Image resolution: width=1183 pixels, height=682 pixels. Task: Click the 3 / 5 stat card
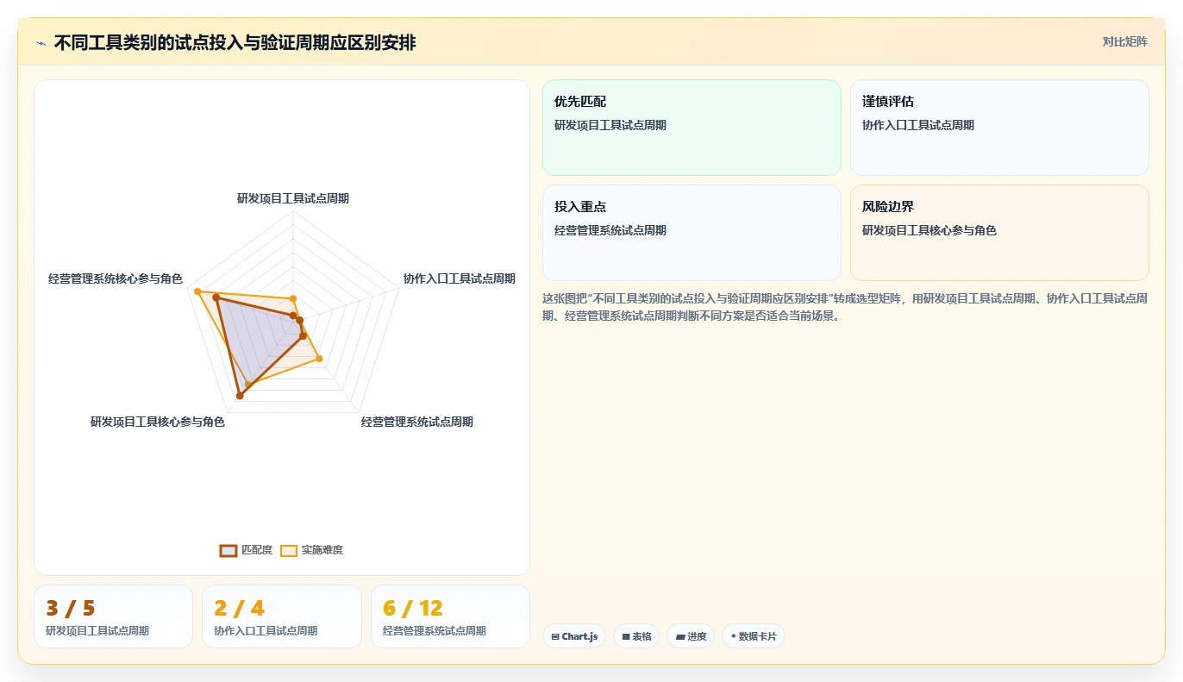(113, 616)
